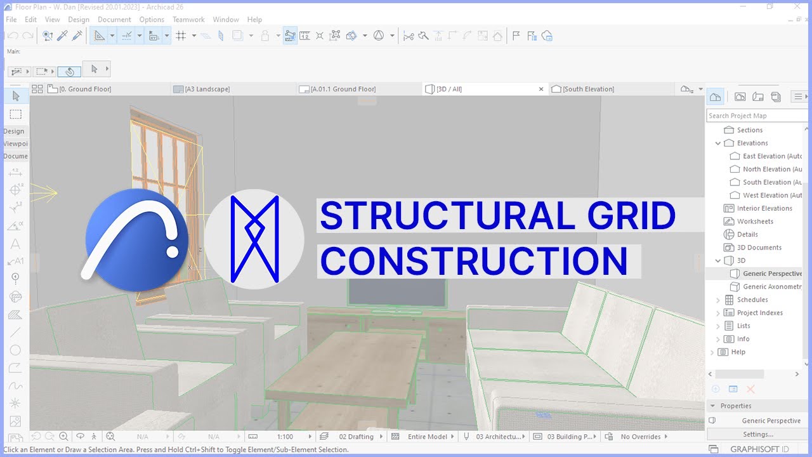
Task: Expand the Viewpoint toolbox group
Action: (x=15, y=143)
